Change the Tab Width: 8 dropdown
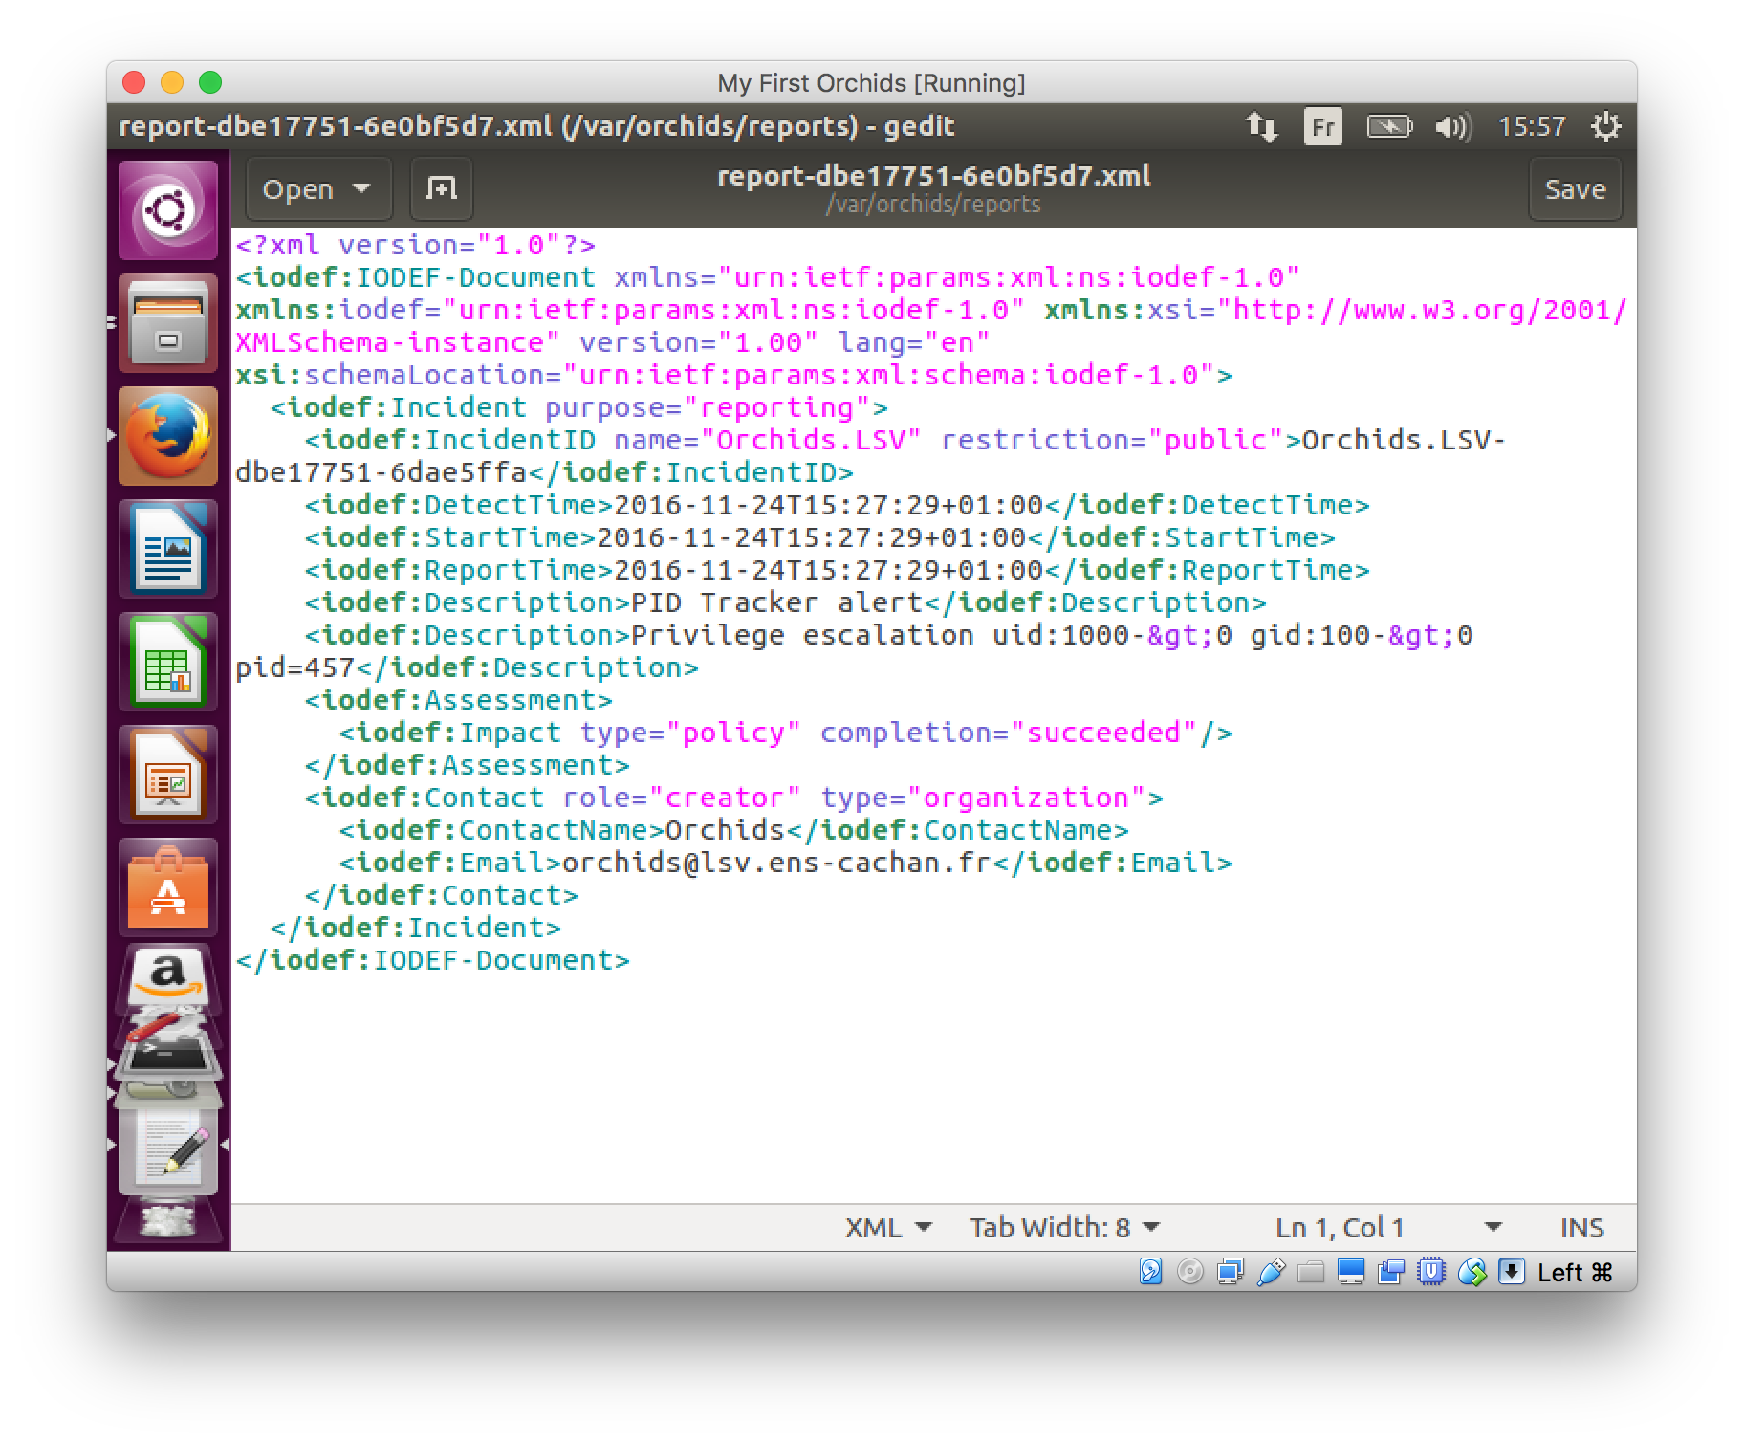1744x1444 pixels. coord(1064,1228)
